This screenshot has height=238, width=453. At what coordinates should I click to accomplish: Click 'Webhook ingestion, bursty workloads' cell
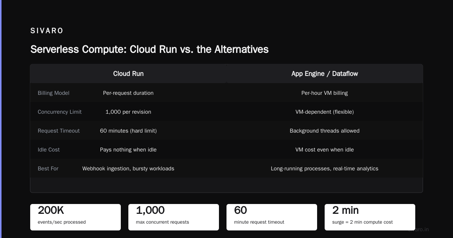pyautogui.click(x=128, y=168)
